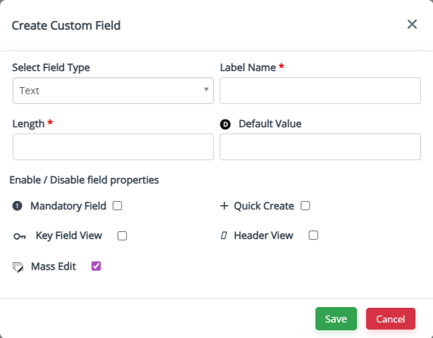Viewport: 433px width, 338px height.
Task: Tick the Quick Create checkbox
Action: coord(305,206)
